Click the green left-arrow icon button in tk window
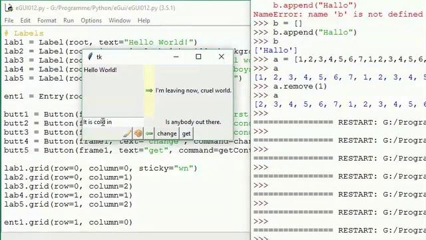This screenshot has height=240, width=426. coord(149,133)
